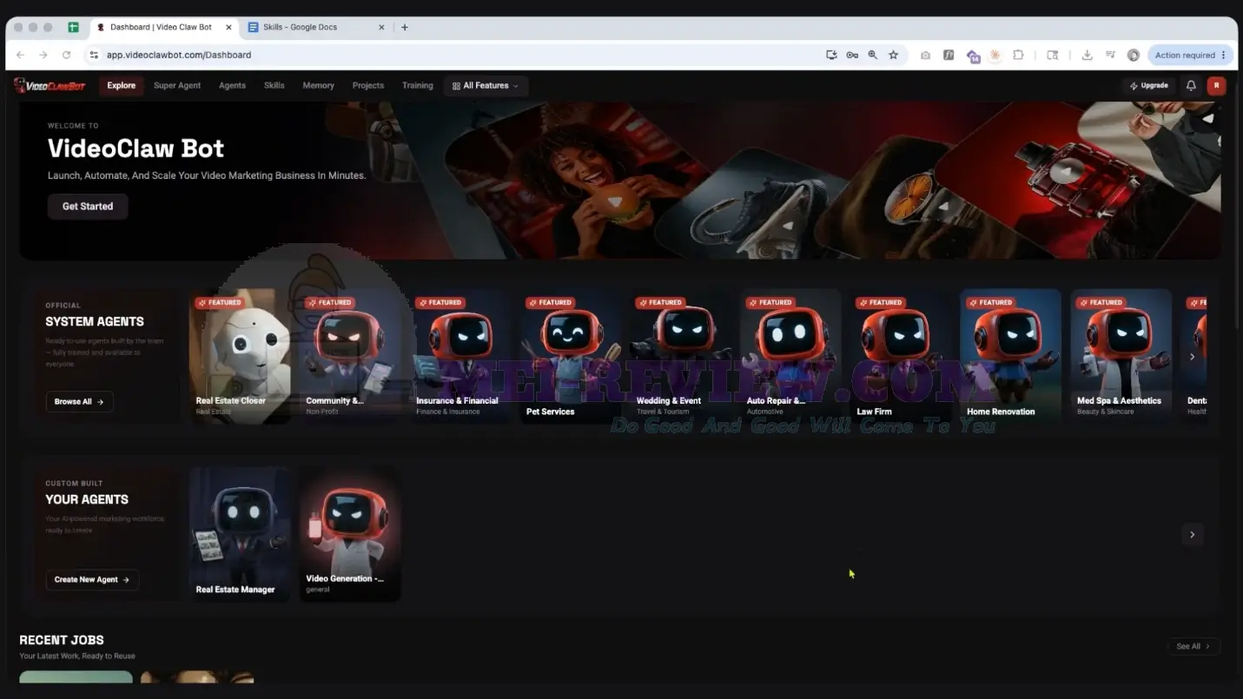This screenshot has width=1243, height=699.
Task: Click the Upgrade button
Action: tap(1149, 85)
